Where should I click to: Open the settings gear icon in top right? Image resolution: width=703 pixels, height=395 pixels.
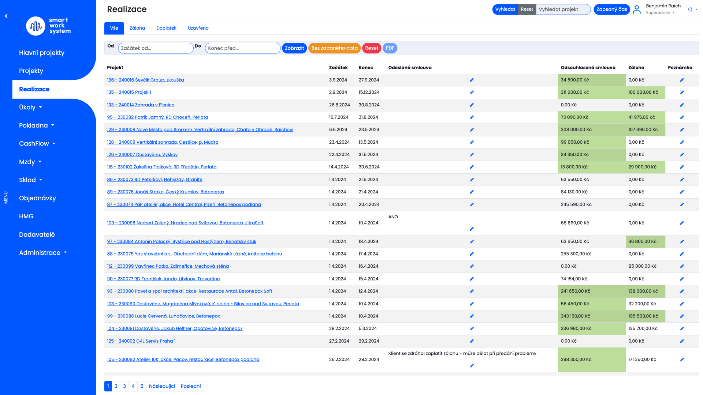(690, 10)
